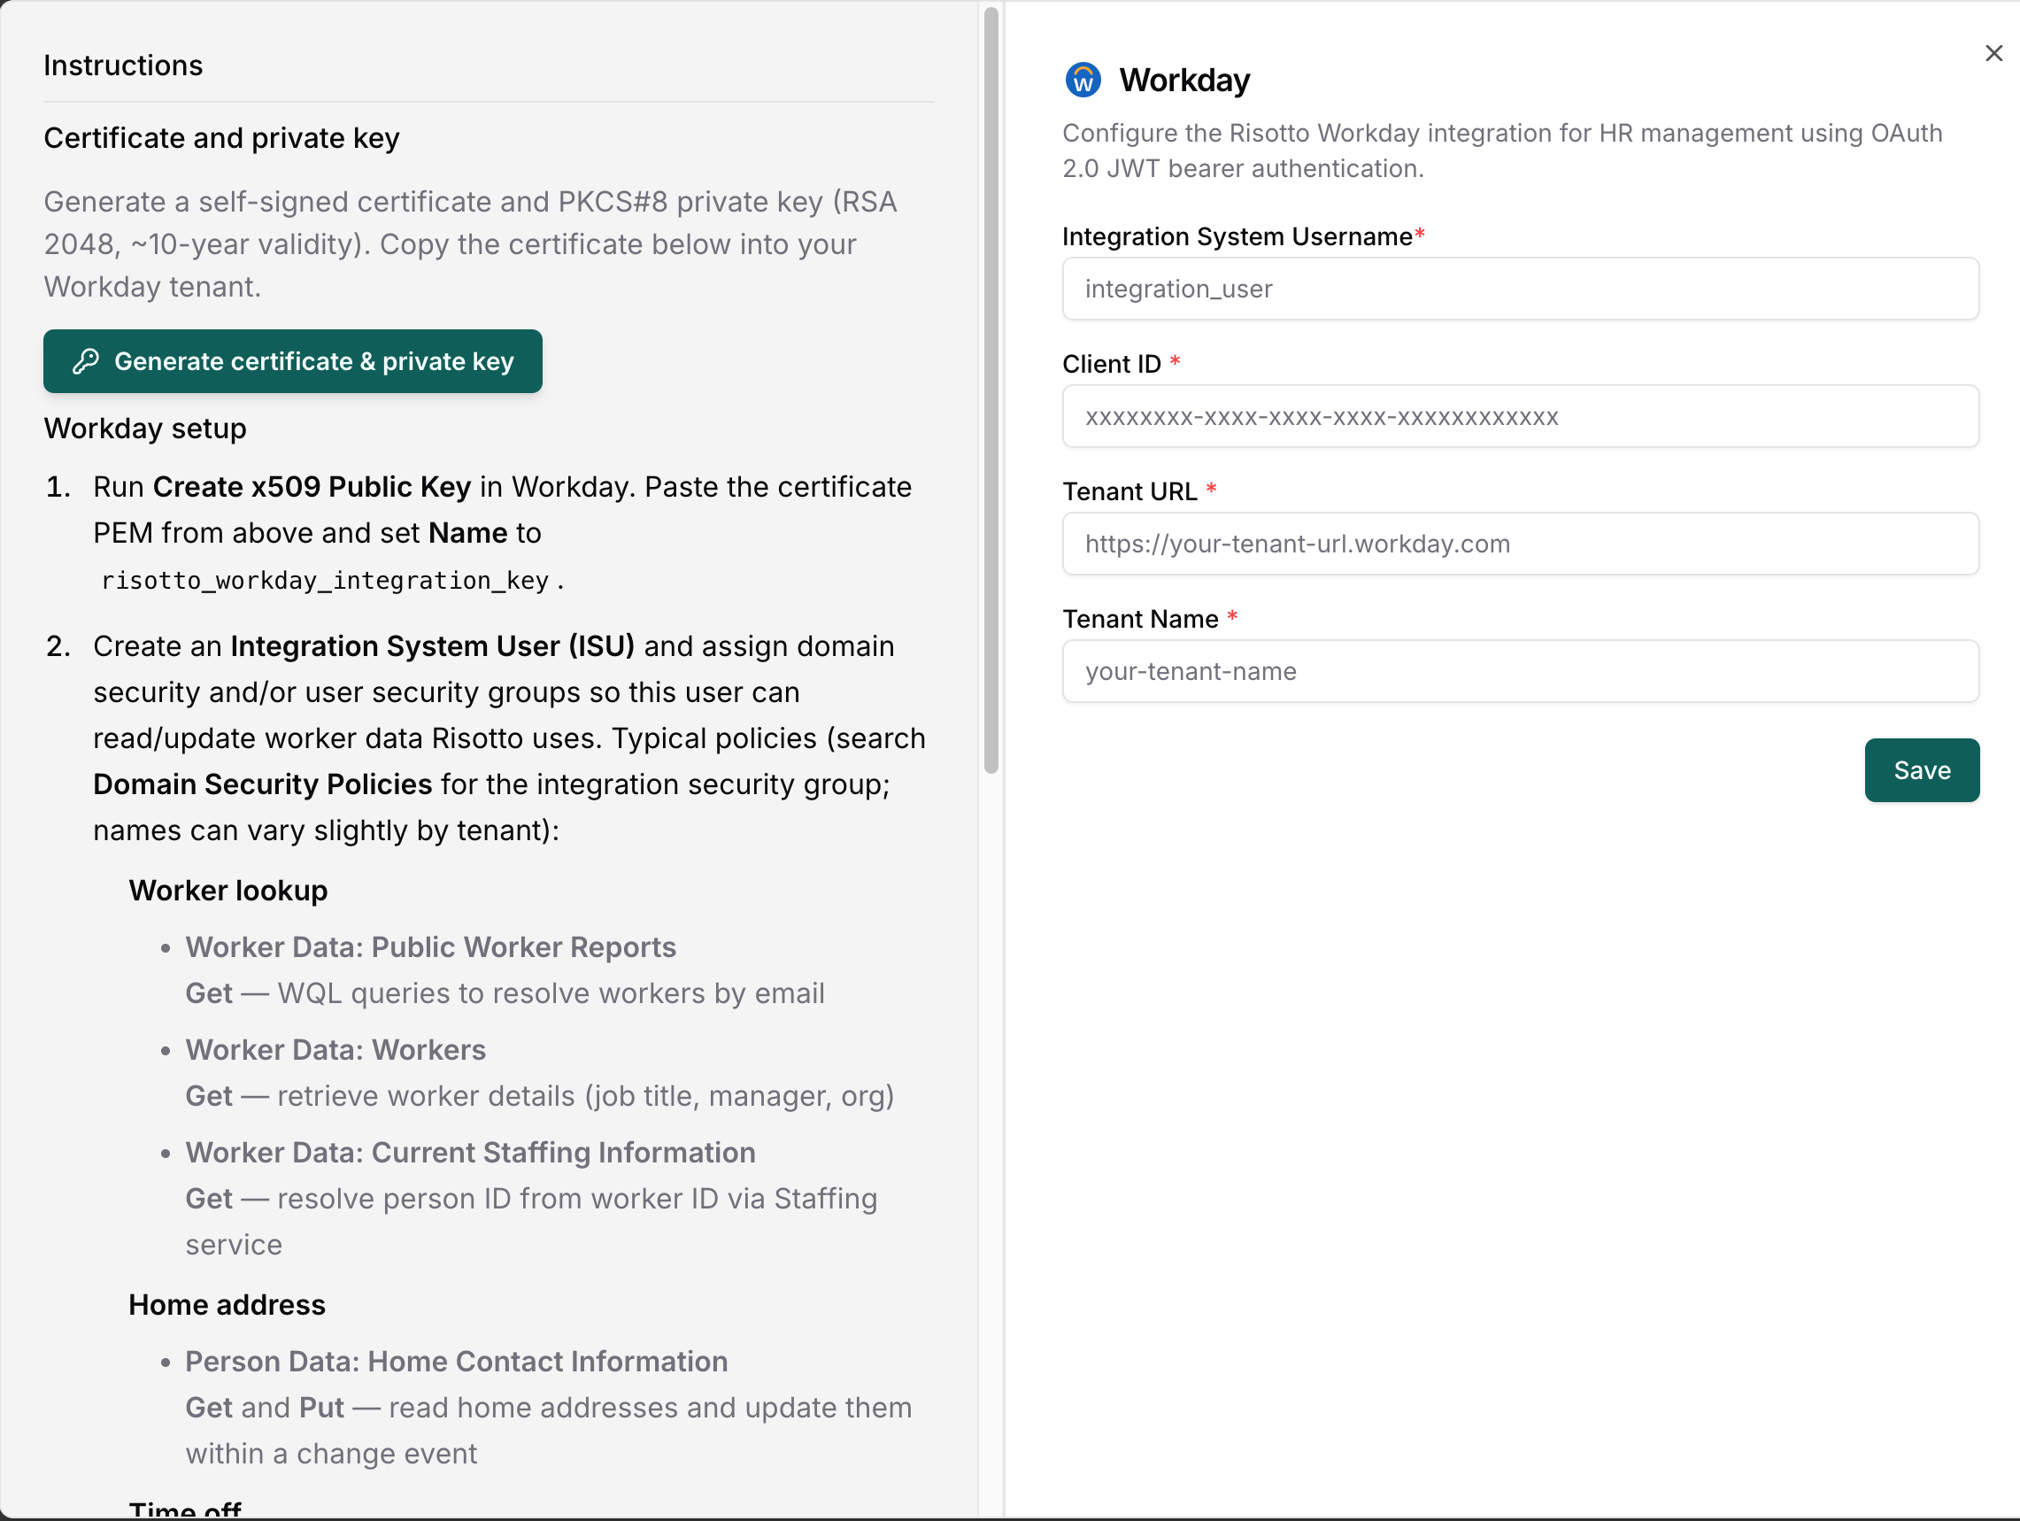Focus the Client ID input field
This screenshot has width=2020, height=1521.
1521,417
